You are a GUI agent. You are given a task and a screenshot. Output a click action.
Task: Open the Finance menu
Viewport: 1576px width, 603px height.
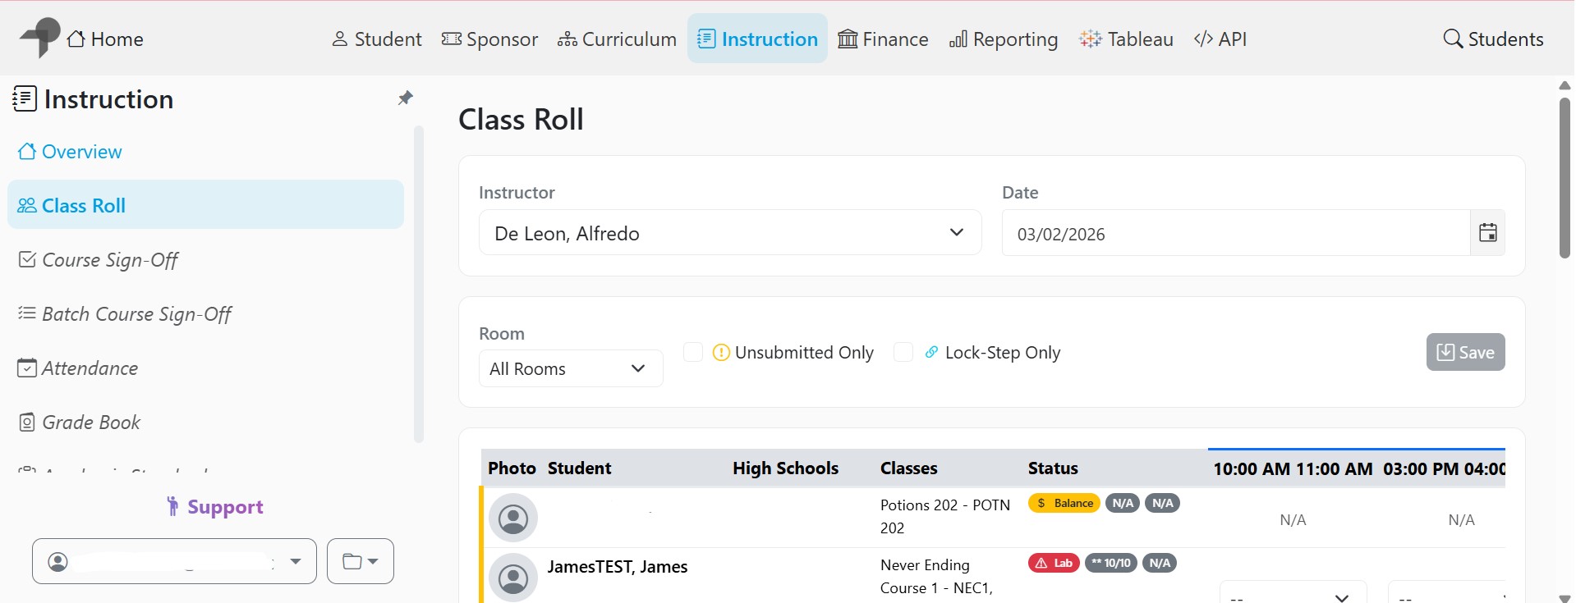[x=883, y=39]
